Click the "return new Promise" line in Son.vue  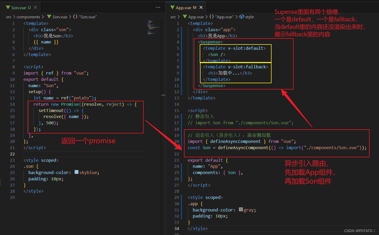85,104
